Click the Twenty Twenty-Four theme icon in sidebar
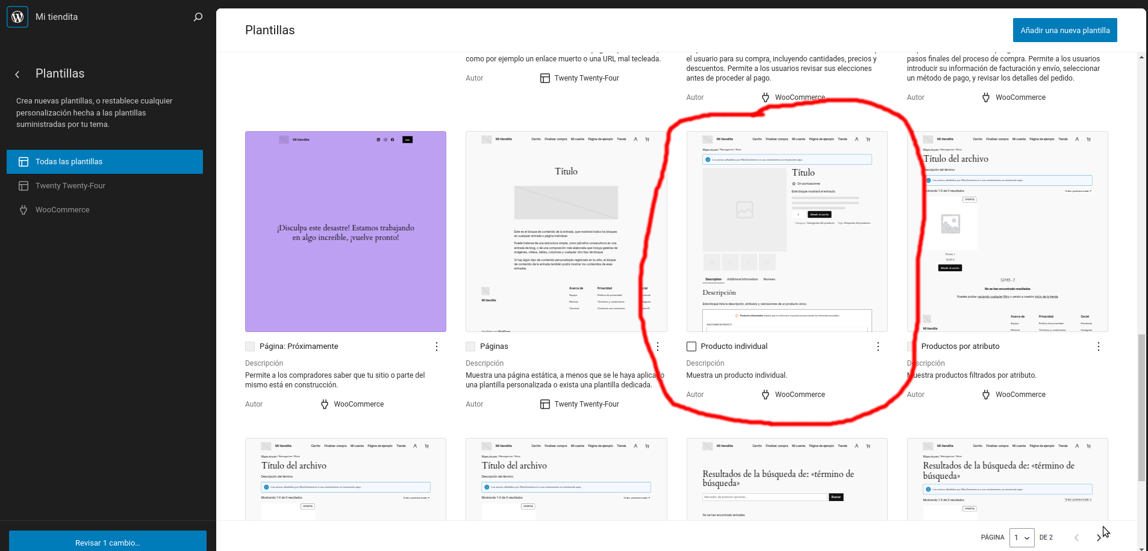The width and height of the screenshot is (1148, 551). [x=23, y=185]
